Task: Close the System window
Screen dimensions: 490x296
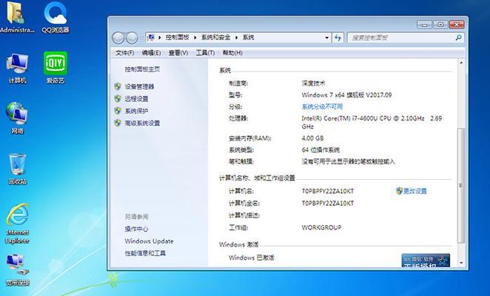Action: coord(457,24)
